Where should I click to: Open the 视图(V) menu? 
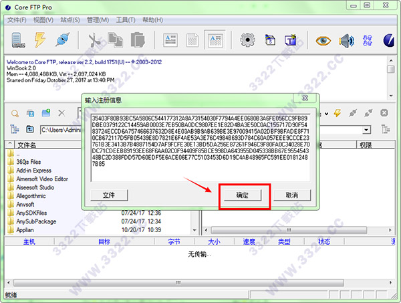[x=43, y=20]
